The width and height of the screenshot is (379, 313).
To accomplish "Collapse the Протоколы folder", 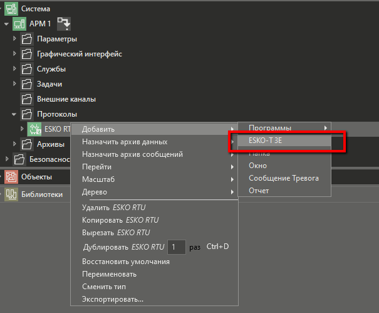I will coord(14,114).
